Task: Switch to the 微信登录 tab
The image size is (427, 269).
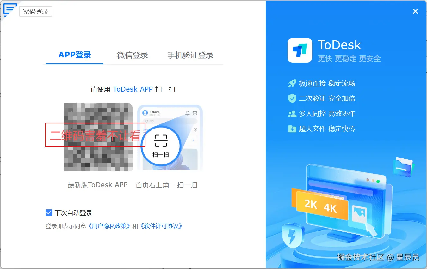Action: pyautogui.click(x=133, y=55)
